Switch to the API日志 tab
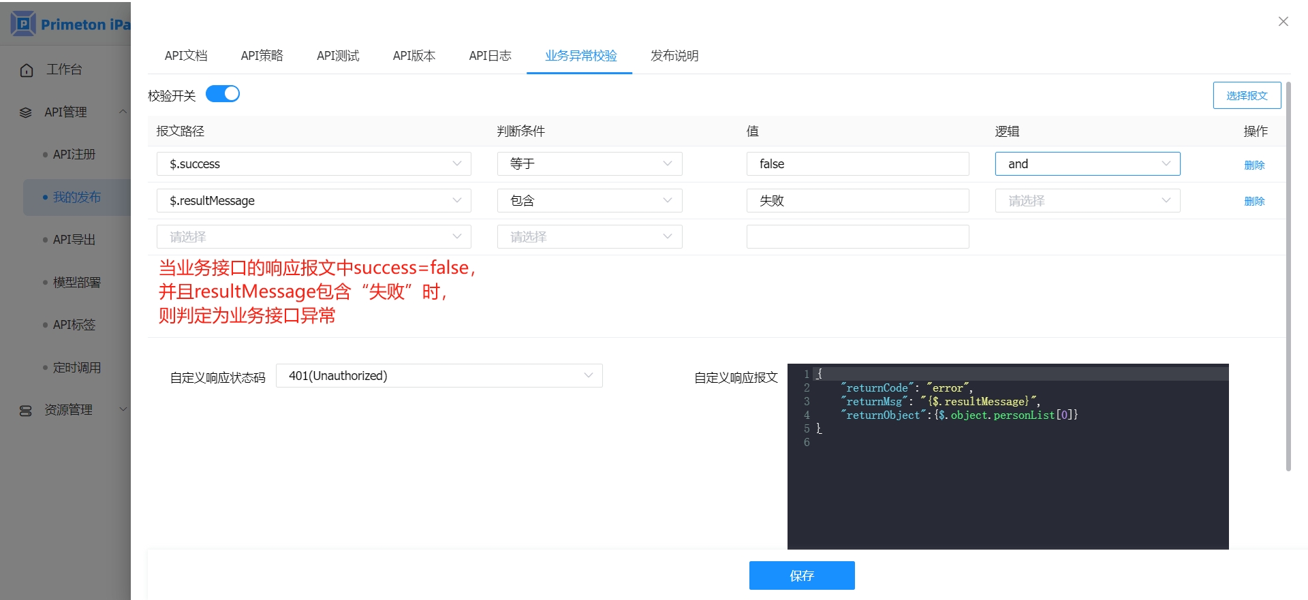 [x=490, y=56]
